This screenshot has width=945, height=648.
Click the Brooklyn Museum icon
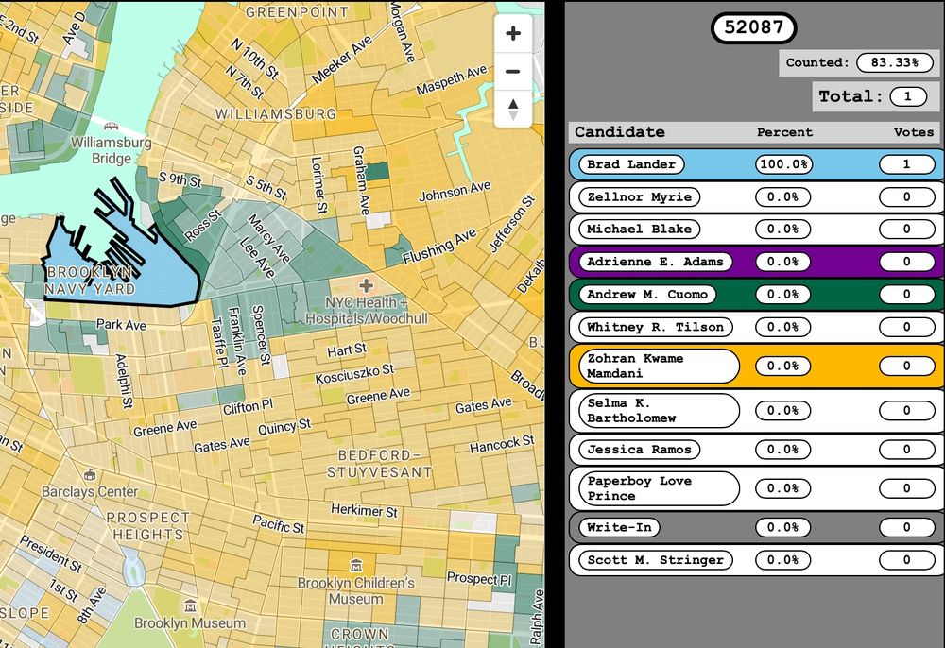[x=191, y=605]
